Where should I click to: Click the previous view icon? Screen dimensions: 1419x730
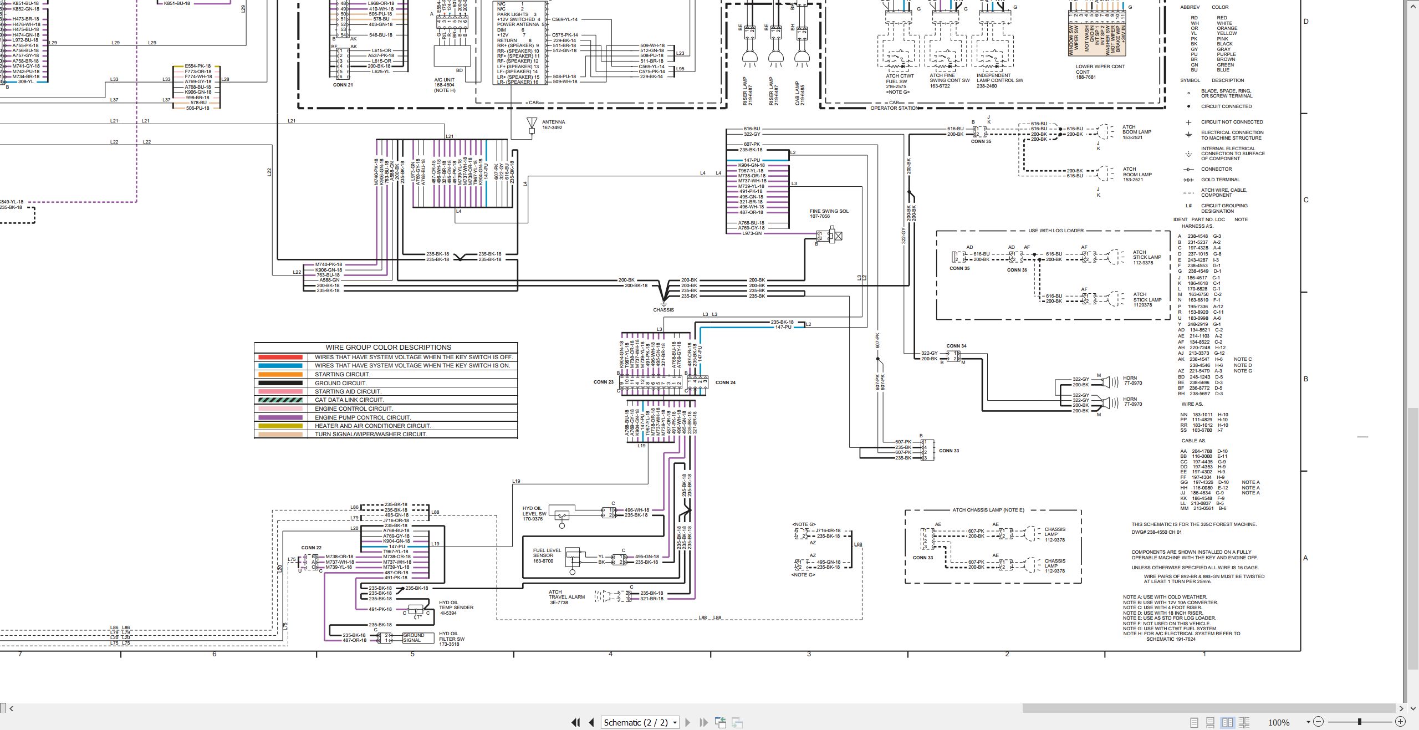tap(721, 722)
